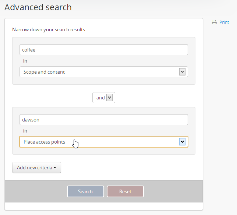Click the search field containing "coffee"

(103, 50)
